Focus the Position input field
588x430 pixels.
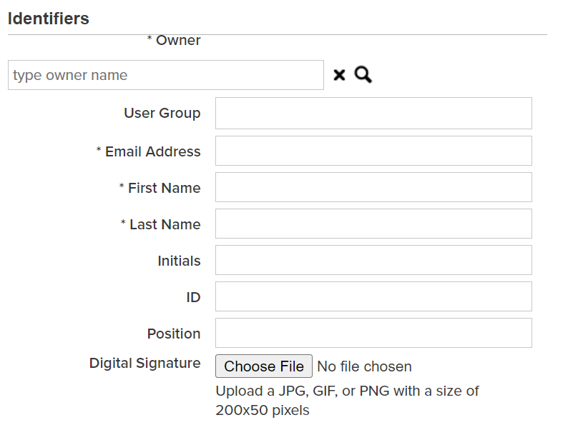pyautogui.click(x=373, y=333)
